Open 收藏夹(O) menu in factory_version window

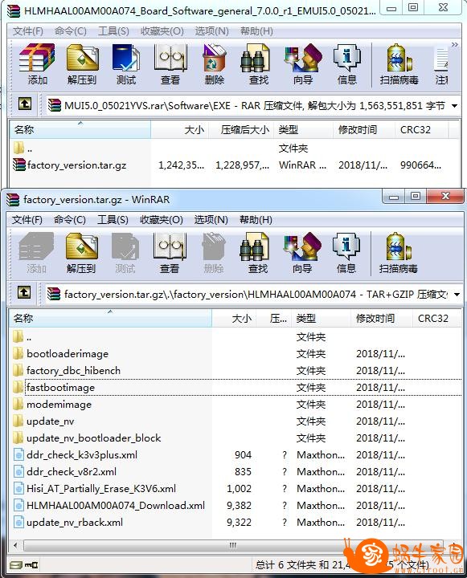pyautogui.click(x=162, y=220)
